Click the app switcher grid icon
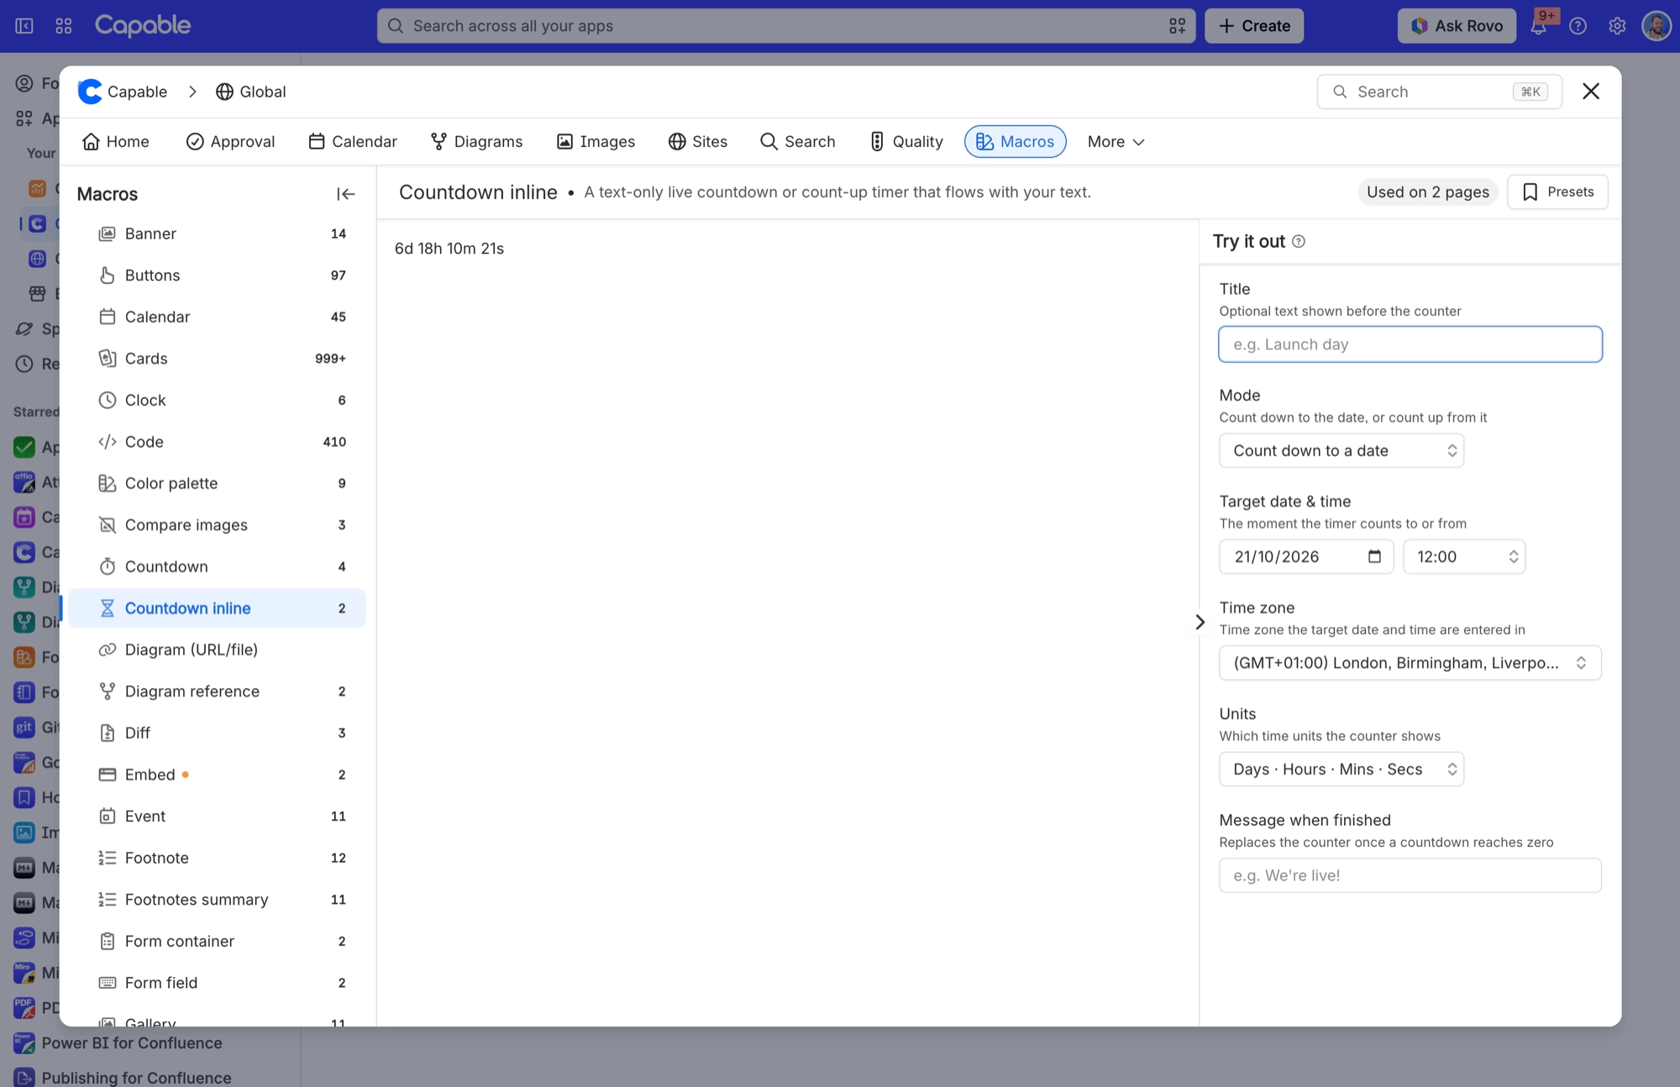Screen dimensions: 1680x1087 64,26
